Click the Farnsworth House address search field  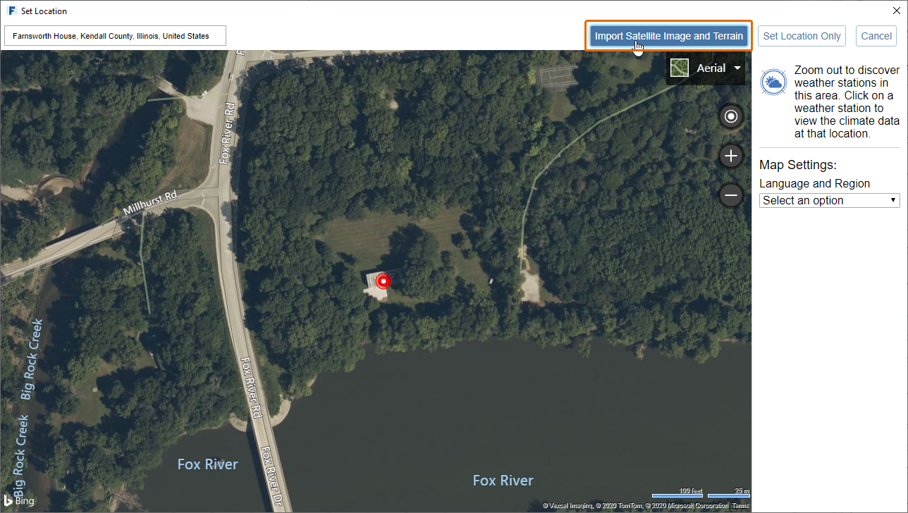coord(116,36)
